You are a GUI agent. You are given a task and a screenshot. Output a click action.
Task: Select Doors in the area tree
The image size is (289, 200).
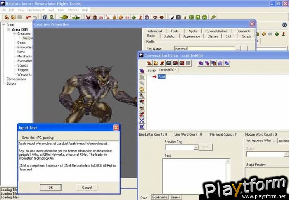21,43
